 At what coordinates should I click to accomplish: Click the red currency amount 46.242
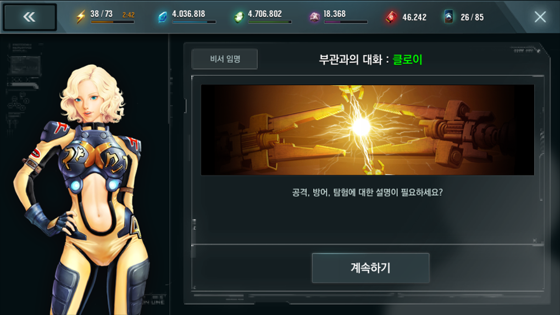[414, 17]
